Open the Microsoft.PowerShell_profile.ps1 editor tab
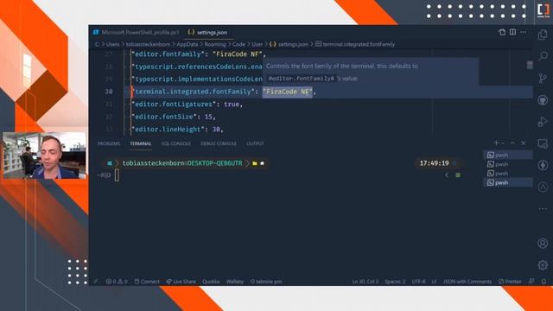Viewport: 553px width, 311px height. pyautogui.click(x=137, y=32)
